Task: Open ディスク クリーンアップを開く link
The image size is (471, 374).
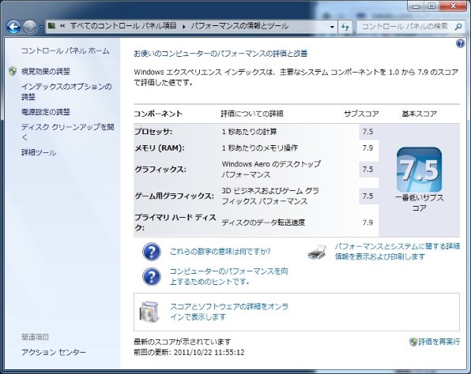Action: pos(68,132)
